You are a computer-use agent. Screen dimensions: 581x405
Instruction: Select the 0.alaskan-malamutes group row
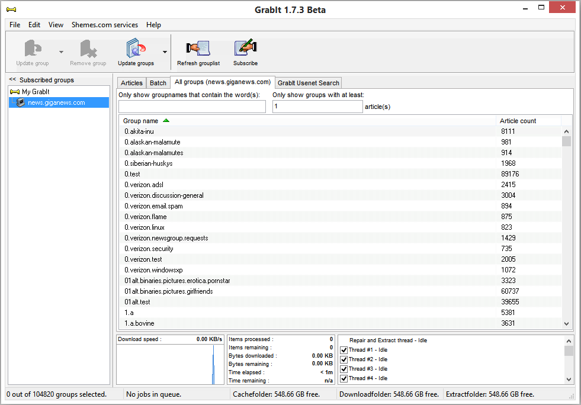(x=341, y=153)
